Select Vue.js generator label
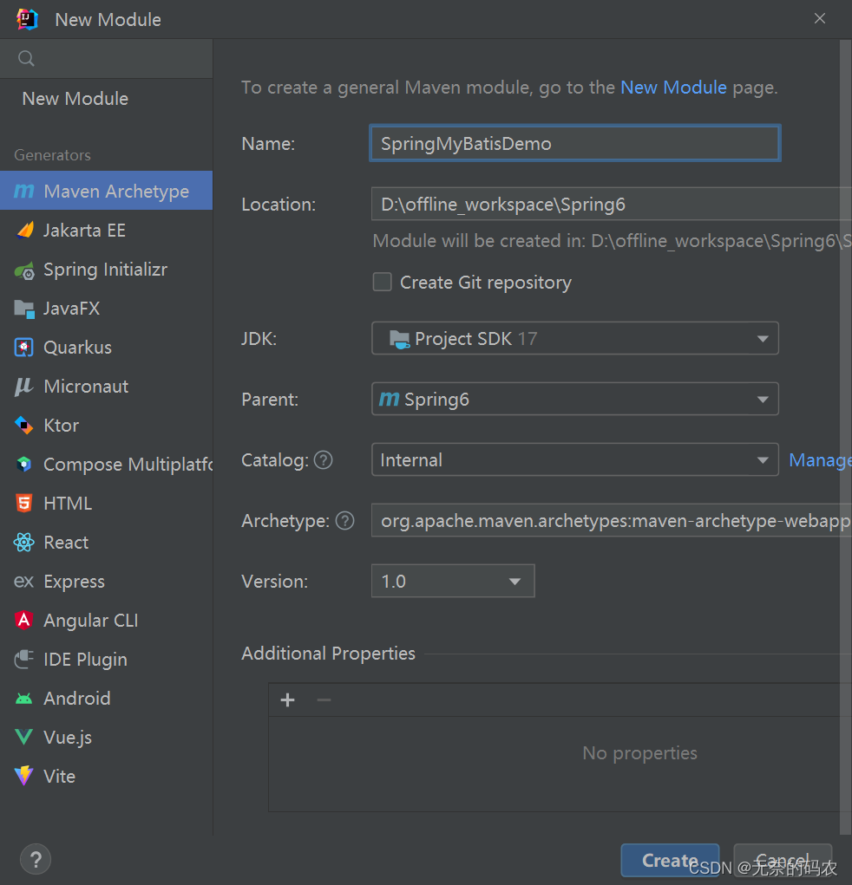The width and height of the screenshot is (852, 885). pyautogui.click(x=68, y=737)
